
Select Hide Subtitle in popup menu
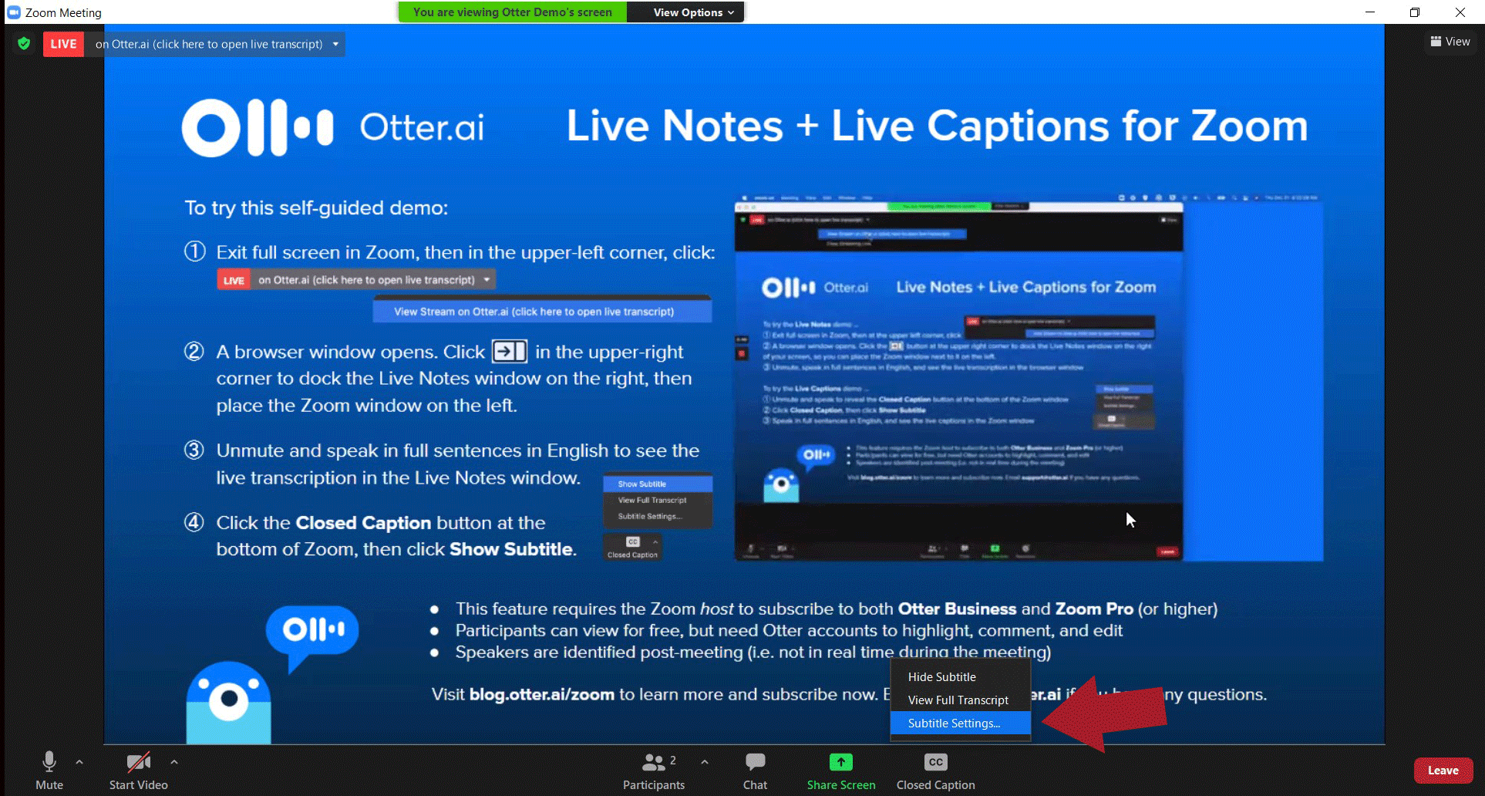(961, 676)
